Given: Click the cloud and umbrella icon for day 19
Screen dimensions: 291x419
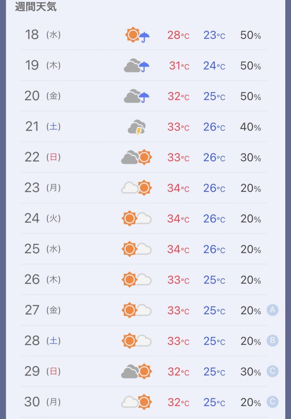Looking at the screenshot, I should coord(137,65).
